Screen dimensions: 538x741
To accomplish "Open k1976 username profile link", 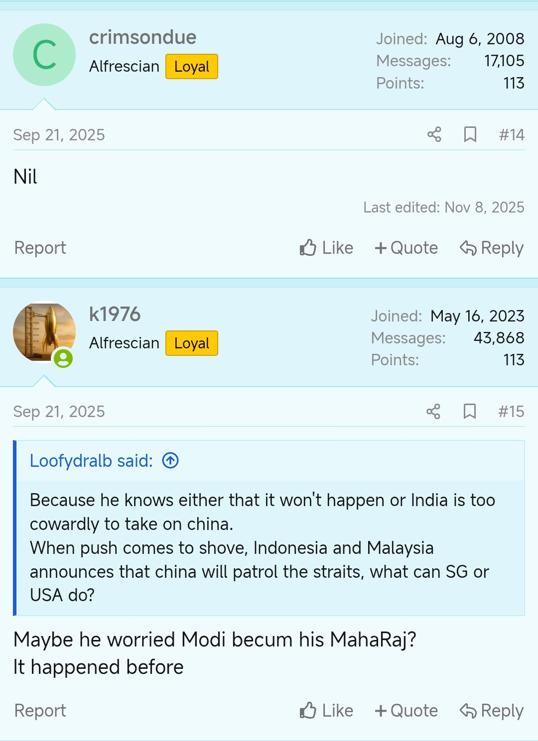I will tap(115, 314).
